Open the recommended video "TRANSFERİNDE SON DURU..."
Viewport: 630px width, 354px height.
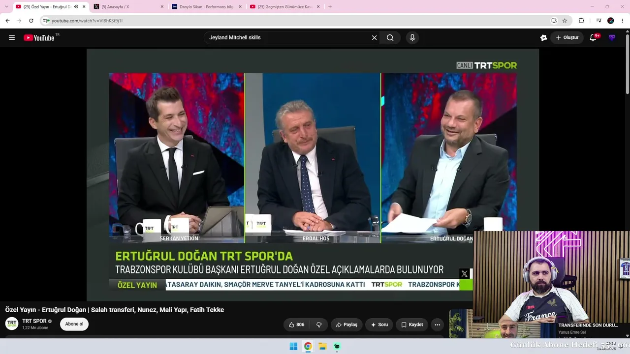coord(588,325)
